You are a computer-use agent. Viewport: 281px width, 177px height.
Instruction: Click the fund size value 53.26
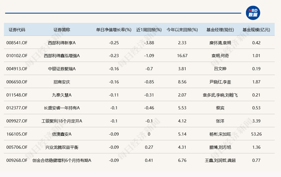[x=256, y=134]
